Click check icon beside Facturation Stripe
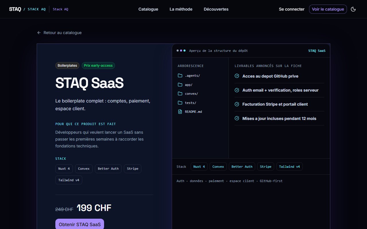This screenshot has width=367, height=229. coord(237,104)
